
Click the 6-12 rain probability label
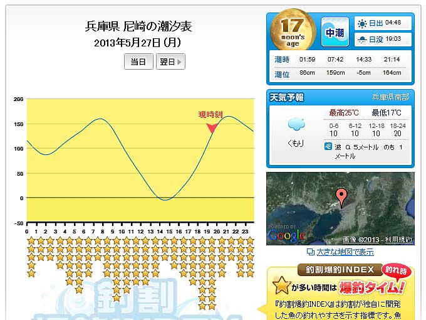tap(355, 125)
